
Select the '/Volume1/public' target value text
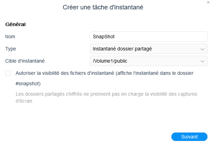tap(110, 61)
